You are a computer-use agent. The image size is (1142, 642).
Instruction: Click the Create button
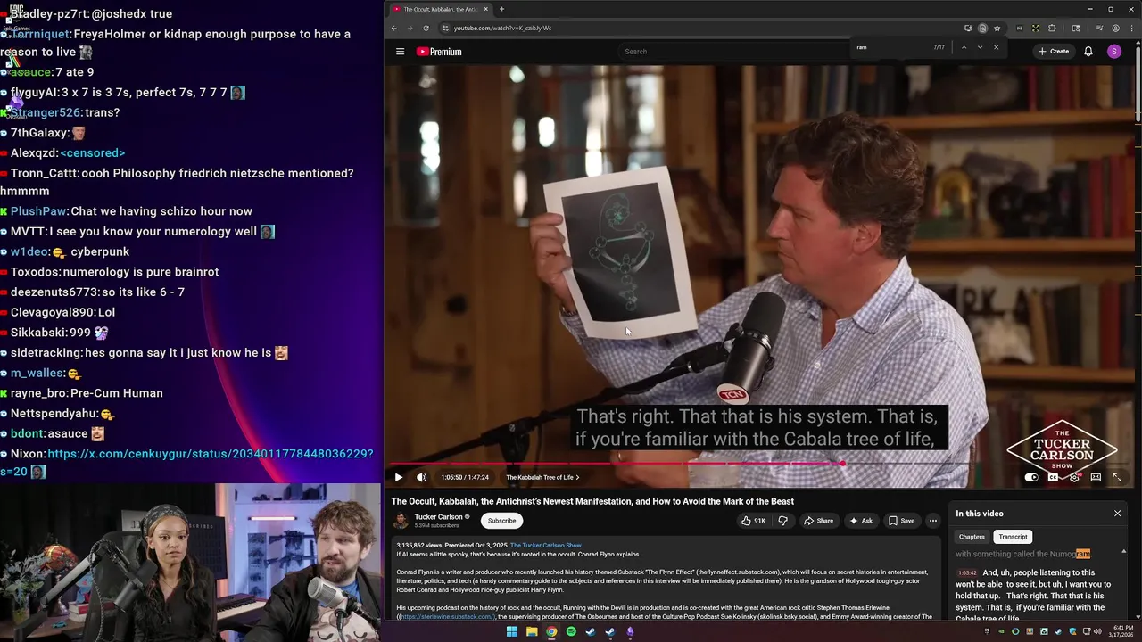click(1054, 52)
